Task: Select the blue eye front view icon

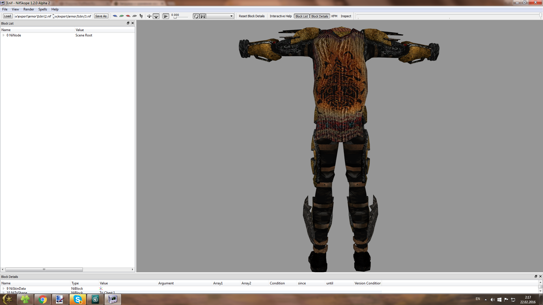Action: coord(115,16)
